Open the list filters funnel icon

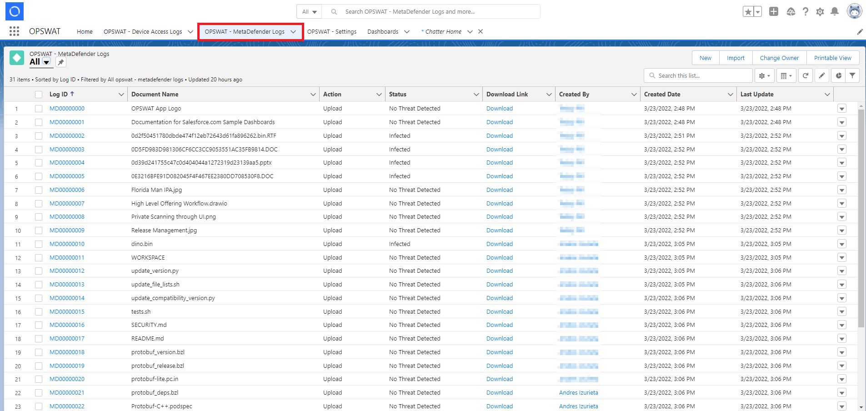click(852, 75)
